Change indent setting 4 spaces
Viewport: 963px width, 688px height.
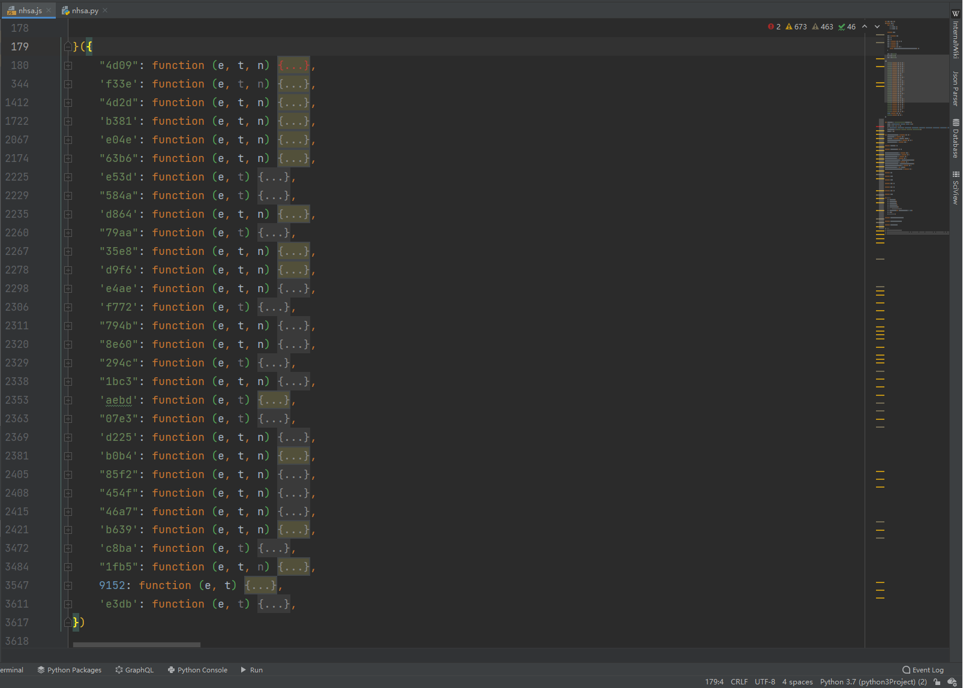(797, 682)
